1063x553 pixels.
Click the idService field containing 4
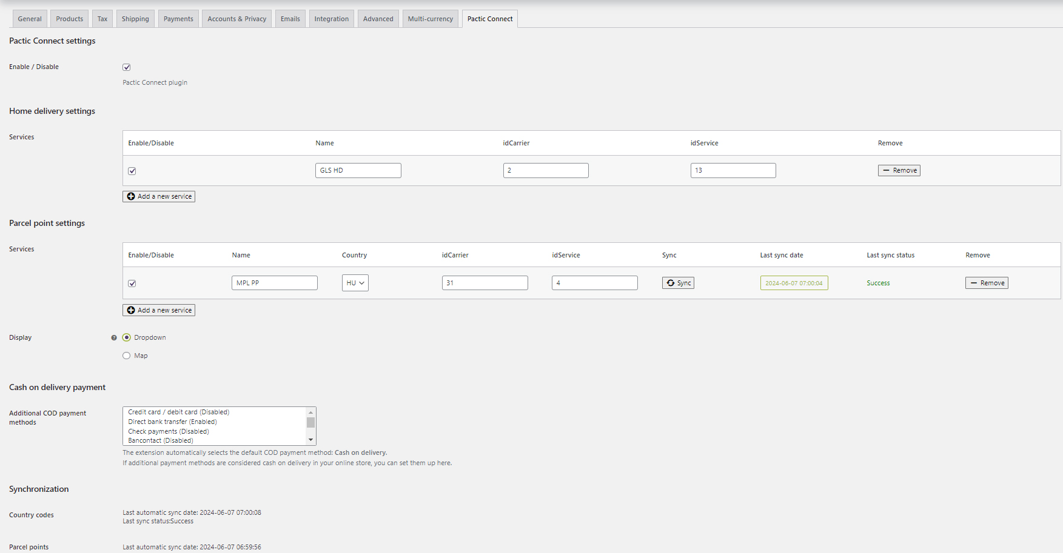[595, 283]
